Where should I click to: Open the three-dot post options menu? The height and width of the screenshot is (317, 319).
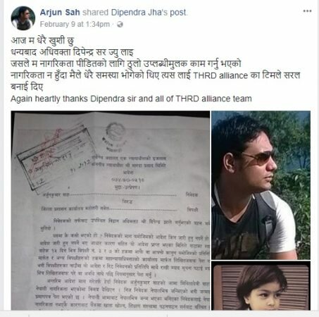(x=307, y=11)
